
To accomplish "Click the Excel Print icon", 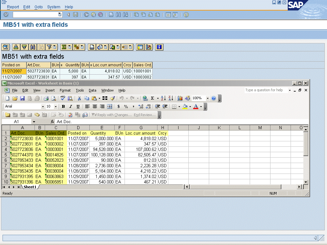I will coord(46,98).
